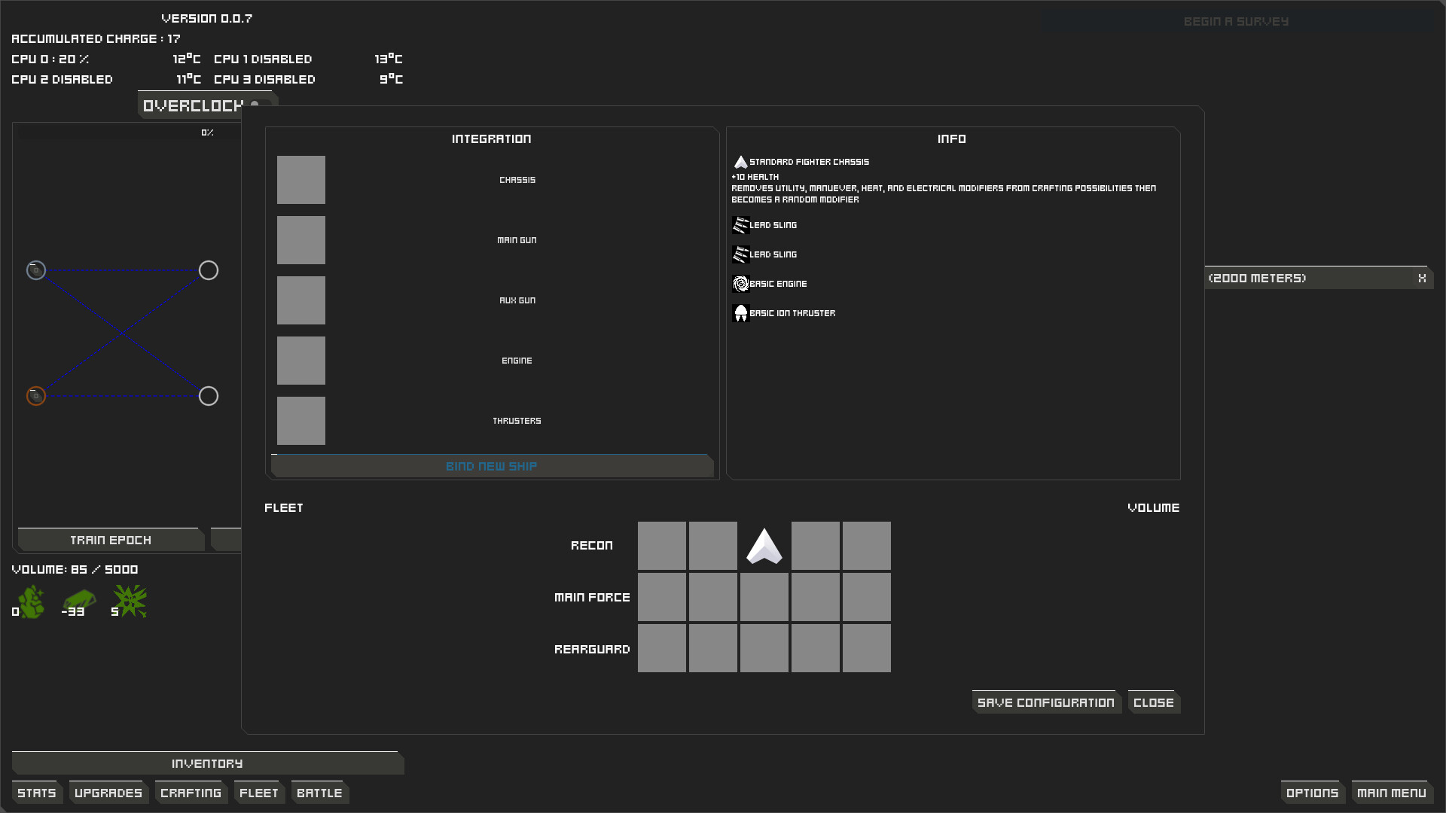This screenshot has height=813, width=1446.
Task: Click the first Lead Sling icon
Action: click(x=740, y=225)
